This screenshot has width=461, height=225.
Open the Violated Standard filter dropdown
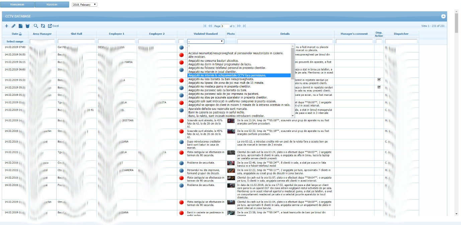click(206, 41)
